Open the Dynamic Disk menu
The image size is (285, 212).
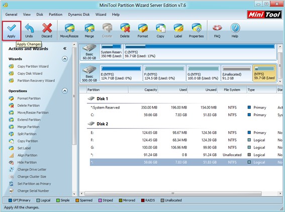pyautogui.click(x=79, y=15)
